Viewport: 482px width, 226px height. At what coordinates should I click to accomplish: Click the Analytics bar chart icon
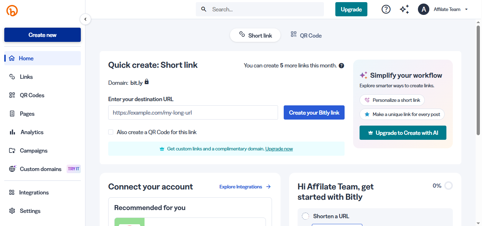12,132
